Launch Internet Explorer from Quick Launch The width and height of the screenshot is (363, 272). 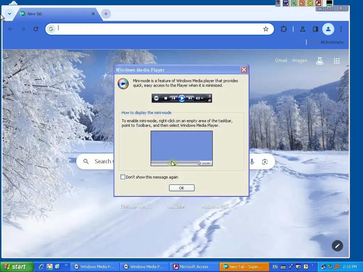41,267
